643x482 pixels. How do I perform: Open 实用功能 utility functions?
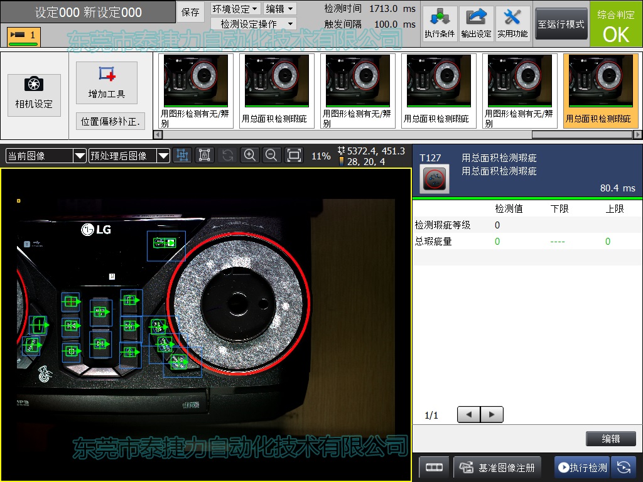click(512, 24)
